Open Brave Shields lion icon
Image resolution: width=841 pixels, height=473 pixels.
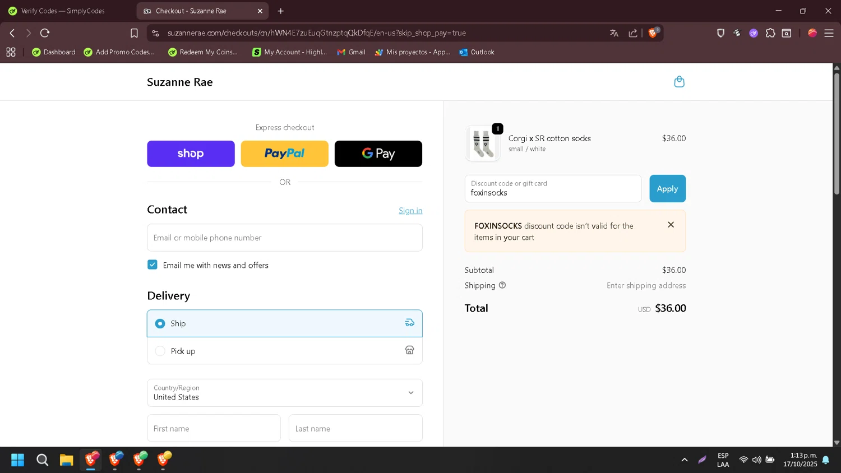(x=653, y=33)
